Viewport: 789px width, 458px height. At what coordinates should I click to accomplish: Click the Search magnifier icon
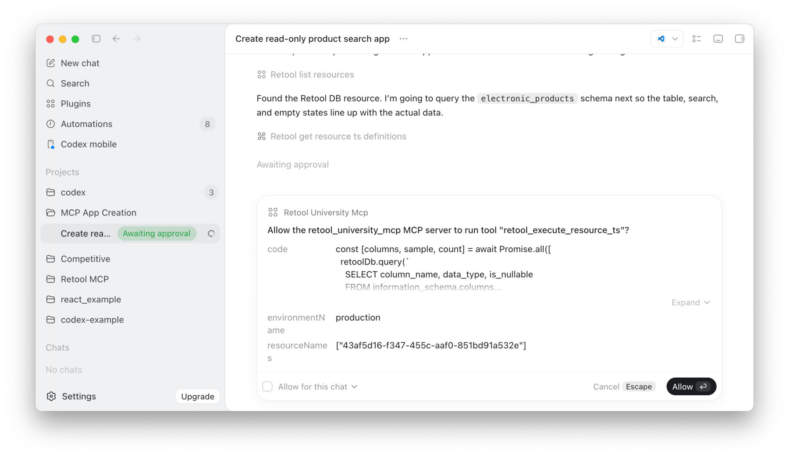pos(51,83)
